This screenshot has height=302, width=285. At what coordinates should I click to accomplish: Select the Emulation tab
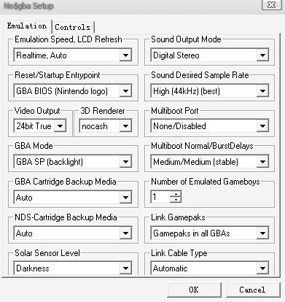click(27, 26)
